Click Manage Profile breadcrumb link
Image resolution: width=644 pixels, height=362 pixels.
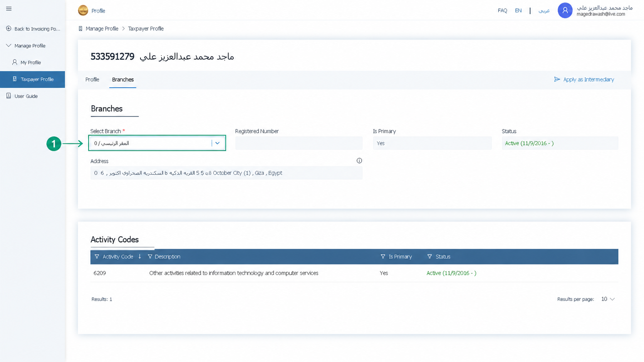[102, 29]
